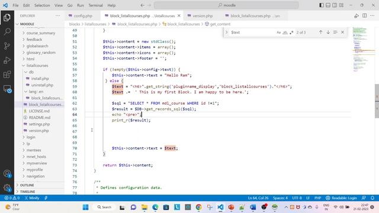This screenshot has height=213, width=379.
Task: Open the File menu
Action: click(x=15, y=5)
